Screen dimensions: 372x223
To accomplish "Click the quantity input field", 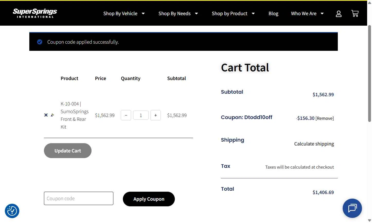I will pyautogui.click(x=141, y=115).
